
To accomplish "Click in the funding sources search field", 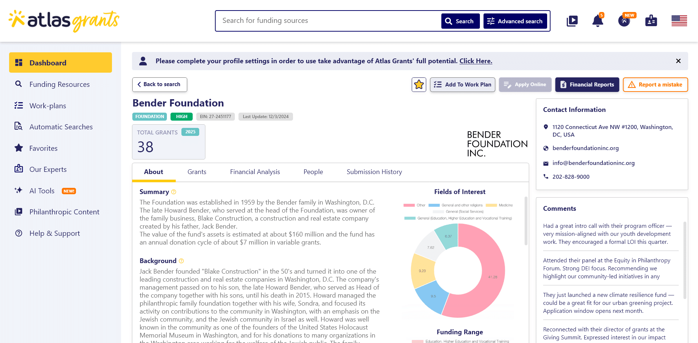I will [328, 21].
